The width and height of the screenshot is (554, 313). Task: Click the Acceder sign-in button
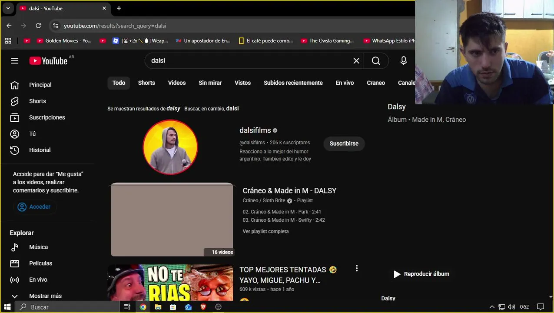click(x=34, y=207)
